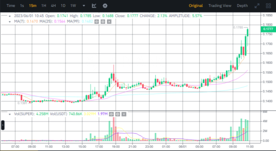
Task: Click the Vol(USDT) value 740.86K
Action: [x=75, y=114]
